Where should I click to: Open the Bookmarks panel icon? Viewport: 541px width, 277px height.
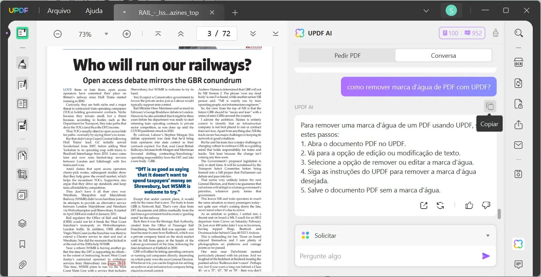click(x=22, y=244)
